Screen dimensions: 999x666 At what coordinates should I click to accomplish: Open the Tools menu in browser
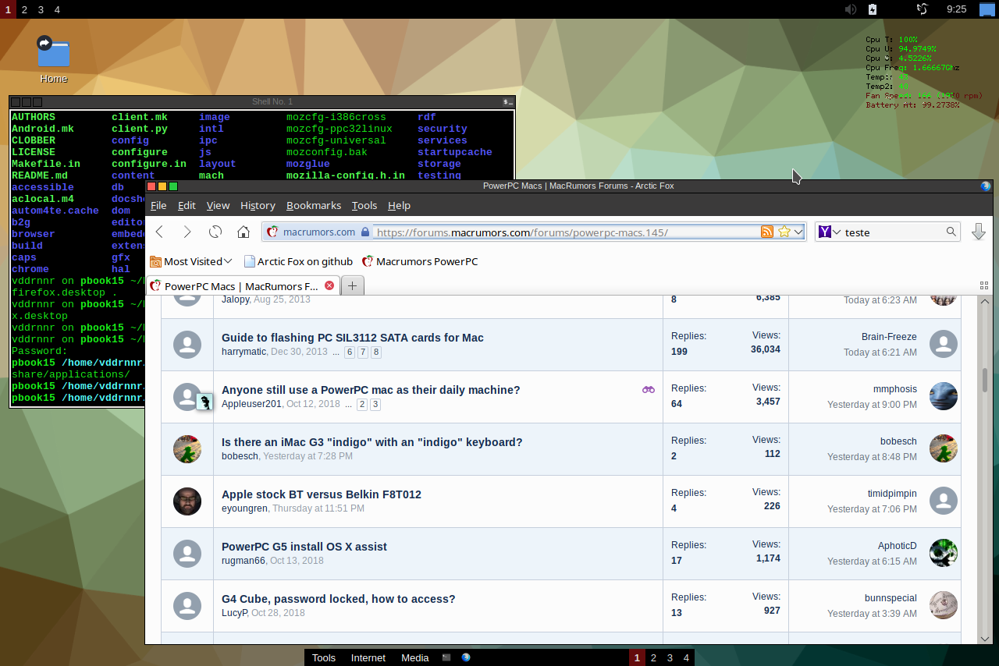[364, 205]
